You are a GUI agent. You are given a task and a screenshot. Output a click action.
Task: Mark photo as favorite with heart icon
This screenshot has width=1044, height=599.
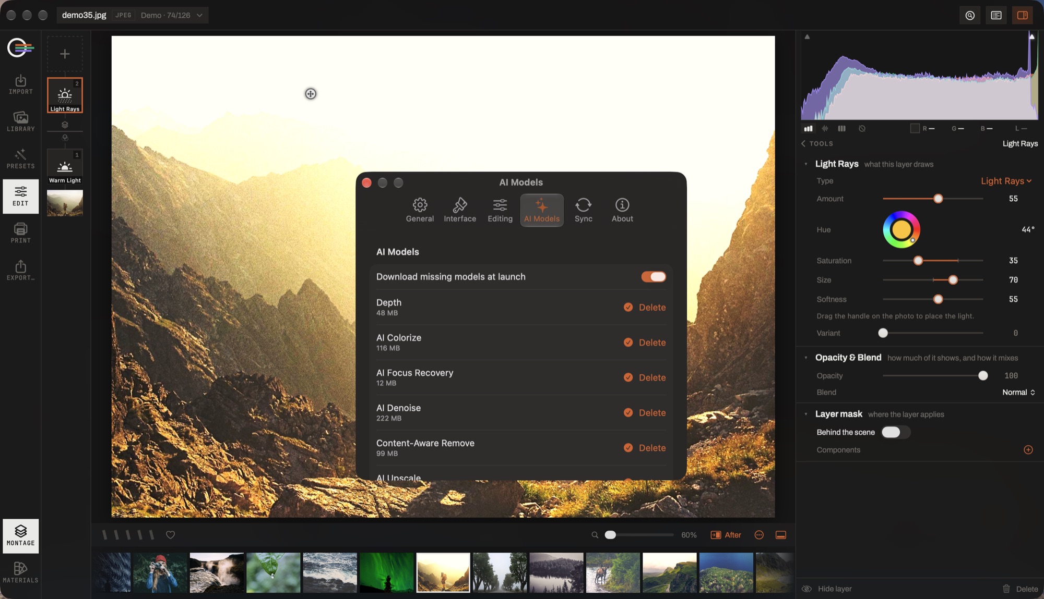pyautogui.click(x=170, y=535)
